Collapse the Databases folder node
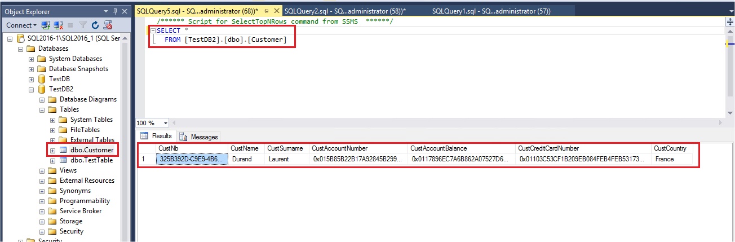 21,49
